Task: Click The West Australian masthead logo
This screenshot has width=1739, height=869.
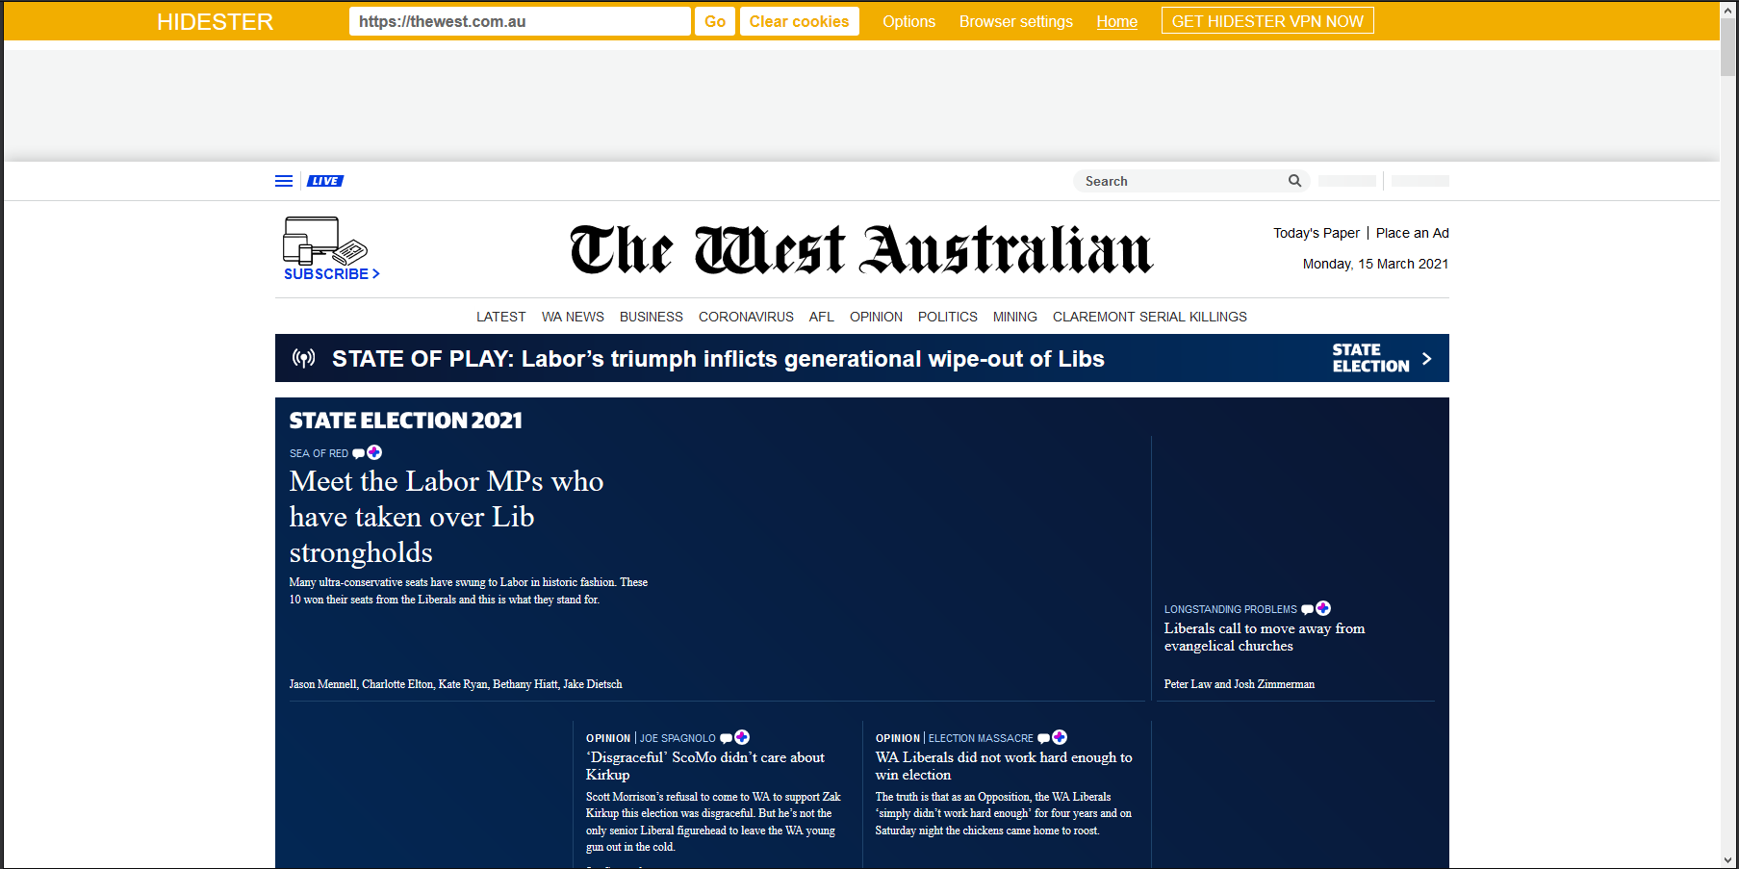Action: click(860, 250)
